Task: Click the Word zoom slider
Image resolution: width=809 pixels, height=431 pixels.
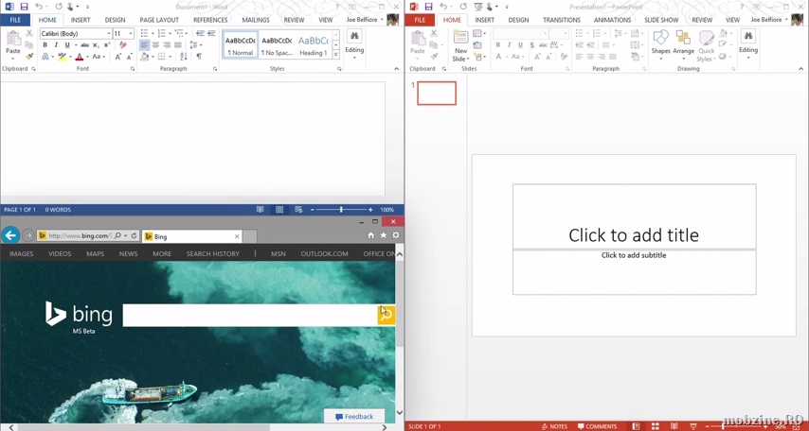Action: coord(341,210)
